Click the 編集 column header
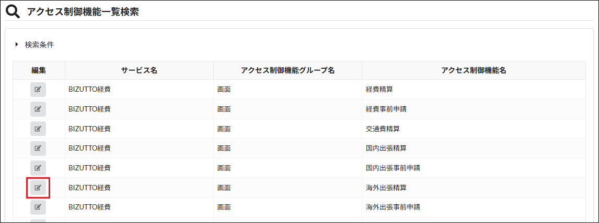 [39, 70]
